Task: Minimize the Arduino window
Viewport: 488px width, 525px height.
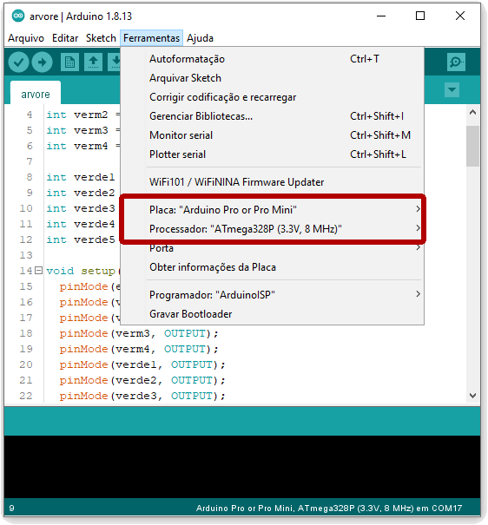Action: click(x=381, y=16)
